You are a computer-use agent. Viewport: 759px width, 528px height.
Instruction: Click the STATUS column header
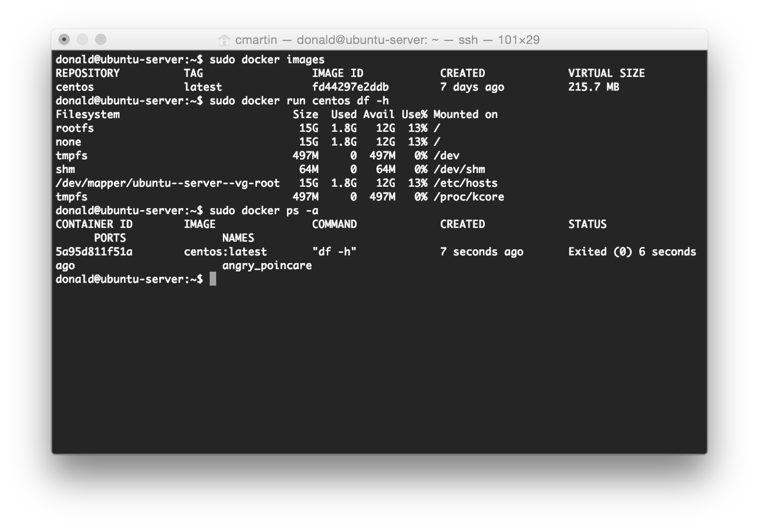click(587, 225)
